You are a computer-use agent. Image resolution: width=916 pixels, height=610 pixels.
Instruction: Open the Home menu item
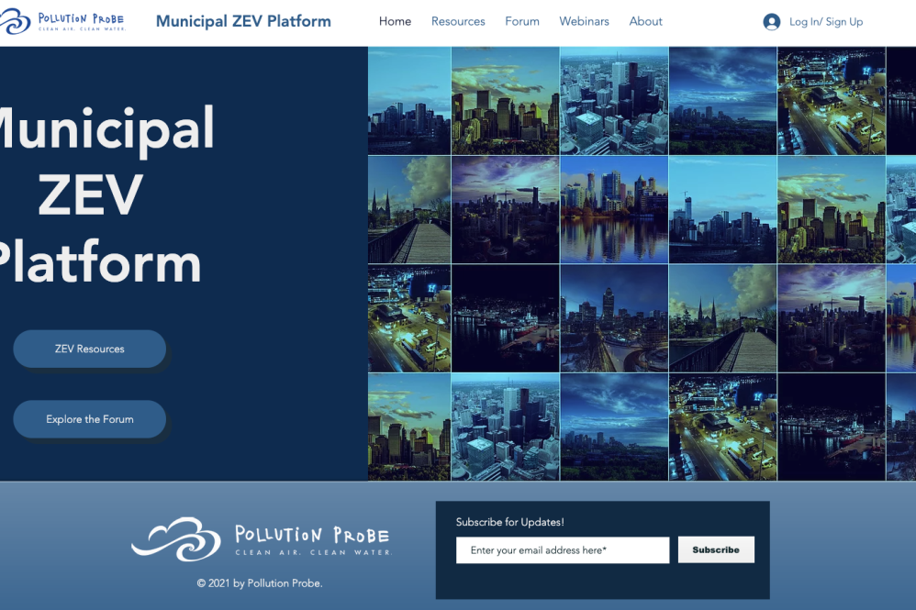click(395, 22)
